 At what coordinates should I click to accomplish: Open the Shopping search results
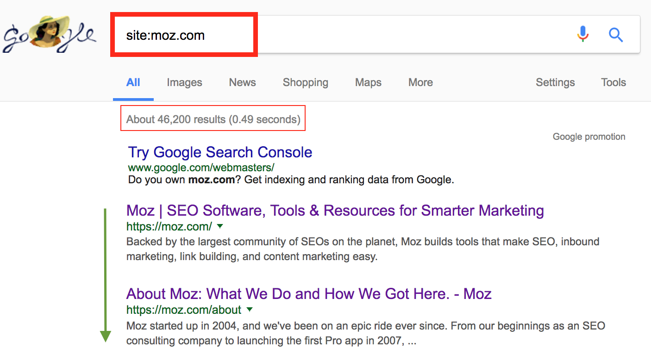(x=305, y=82)
